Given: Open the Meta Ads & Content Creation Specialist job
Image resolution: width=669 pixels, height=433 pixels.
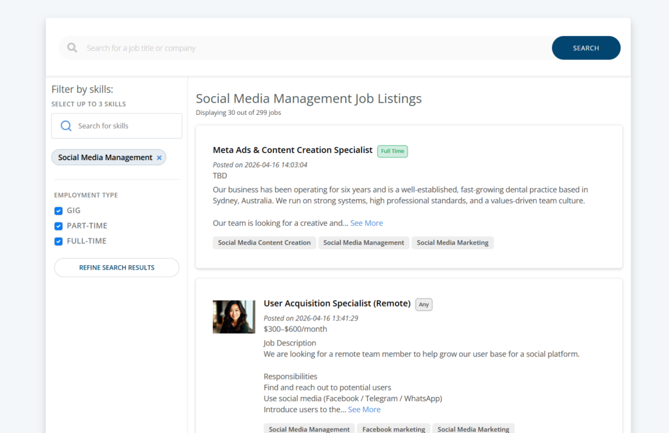Looking at the screenshot, I should (x=292, y=150).
